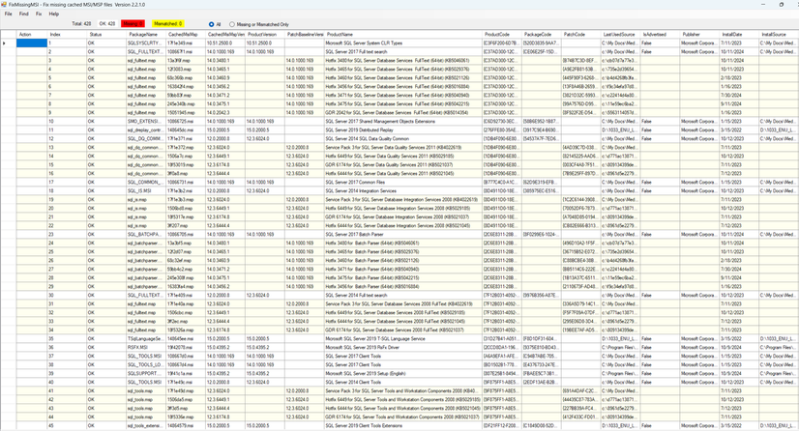The height and width of the screenshot is (431, 799).
Task: Click the red Missing count label
Action: [133, 23]
